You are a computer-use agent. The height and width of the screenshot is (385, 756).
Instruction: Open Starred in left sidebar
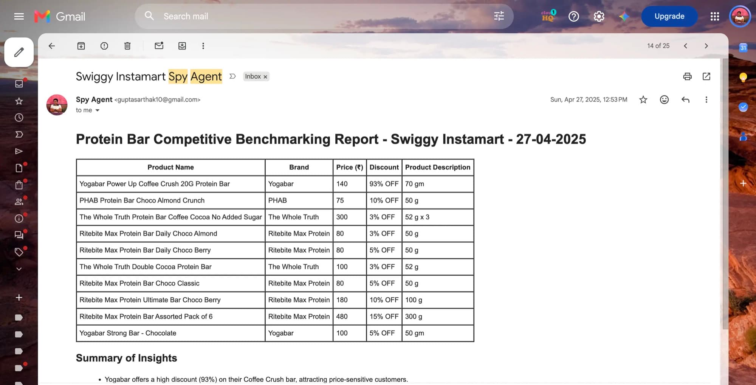19,101
